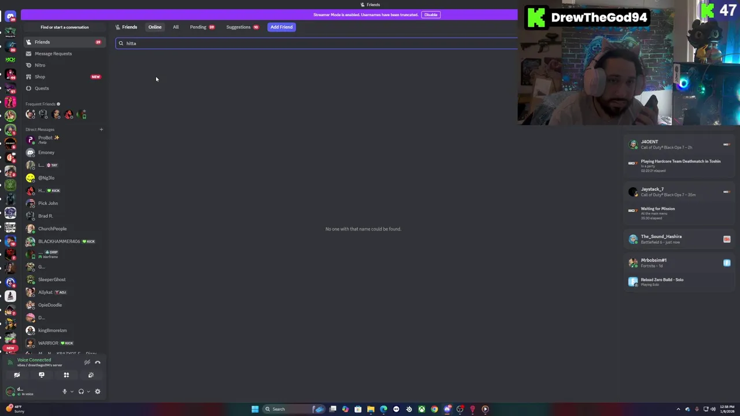740x416 pixels.
Task: Open the ChurchPeople direct message
Action: 64,229
